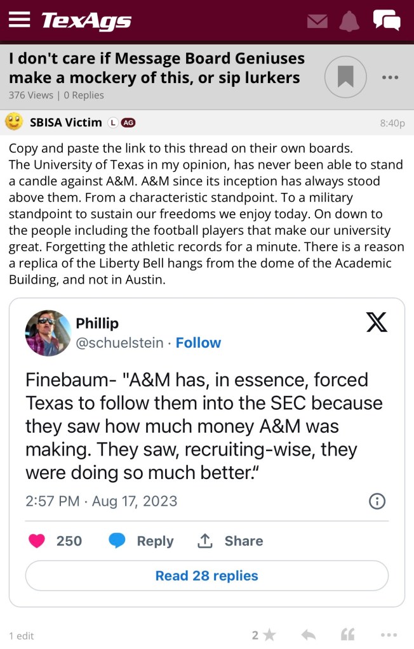Click the TexAgs logo

tap(86, 21)
